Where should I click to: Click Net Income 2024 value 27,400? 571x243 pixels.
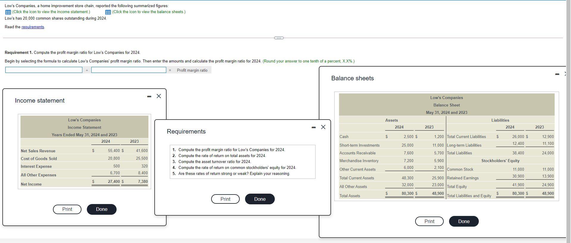(114, 182)
